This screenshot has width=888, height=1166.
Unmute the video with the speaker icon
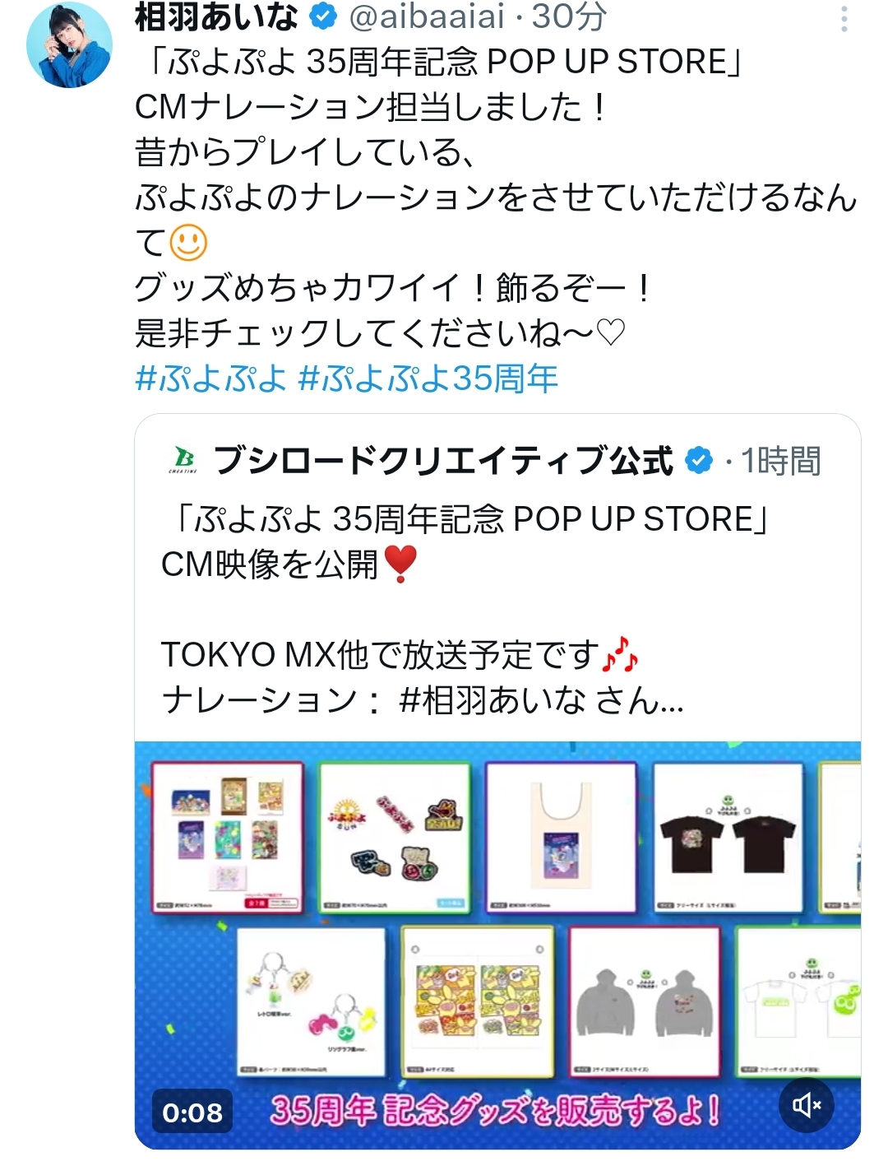pos(807,1105)
